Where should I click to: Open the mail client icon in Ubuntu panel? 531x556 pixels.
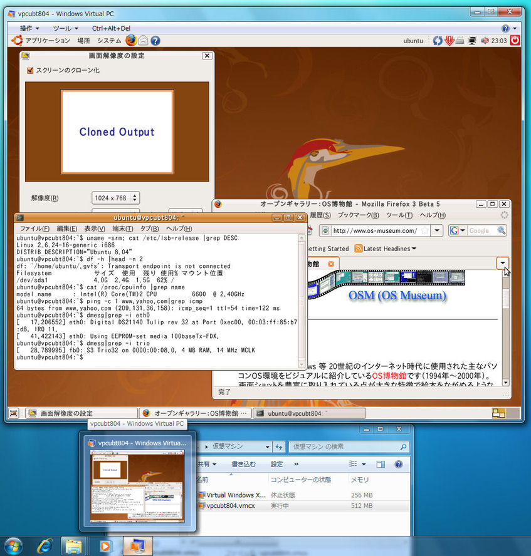143,41
